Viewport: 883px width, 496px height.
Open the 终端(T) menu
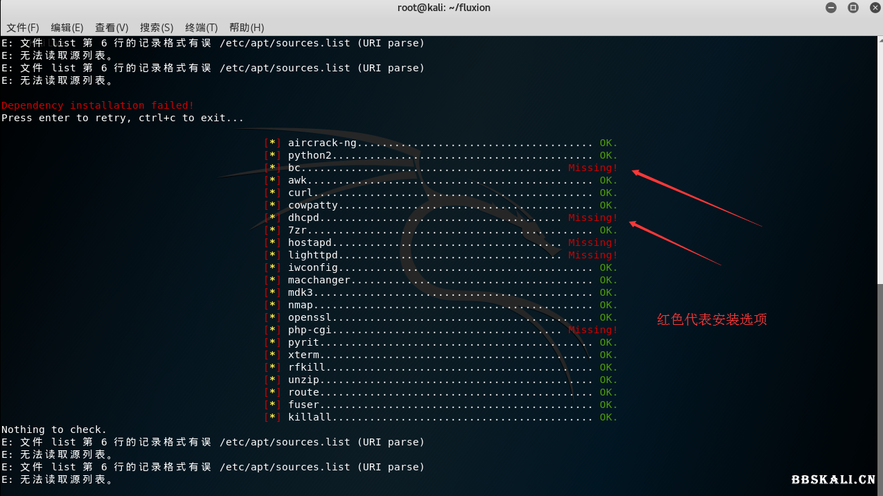click(x=202, y=28)
